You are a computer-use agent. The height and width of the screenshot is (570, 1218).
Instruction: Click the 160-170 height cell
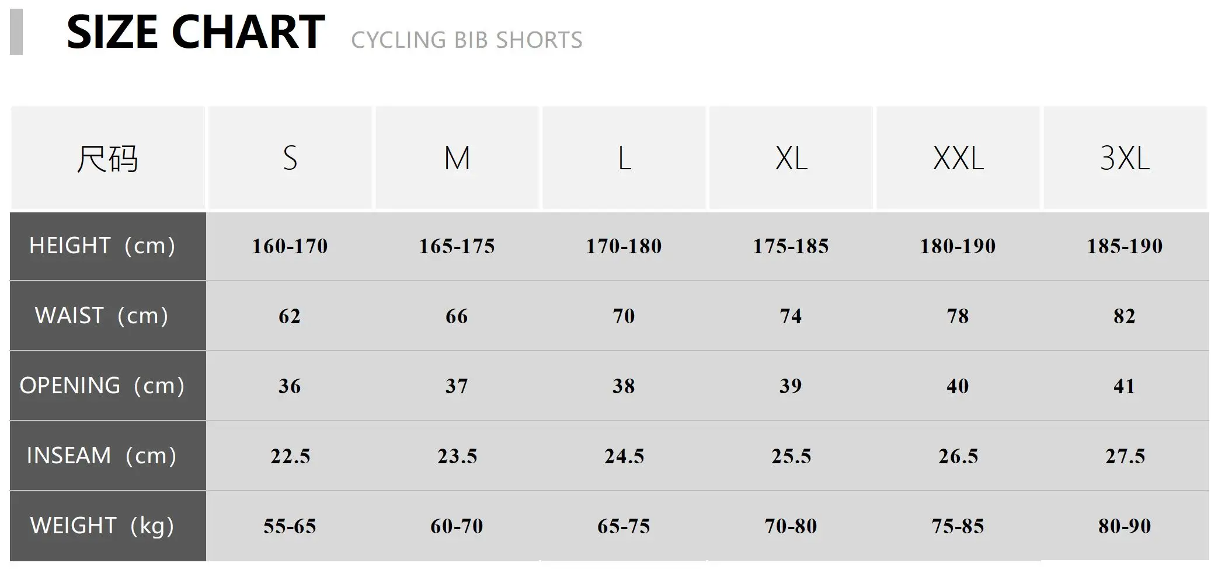[x=290, y=246]
